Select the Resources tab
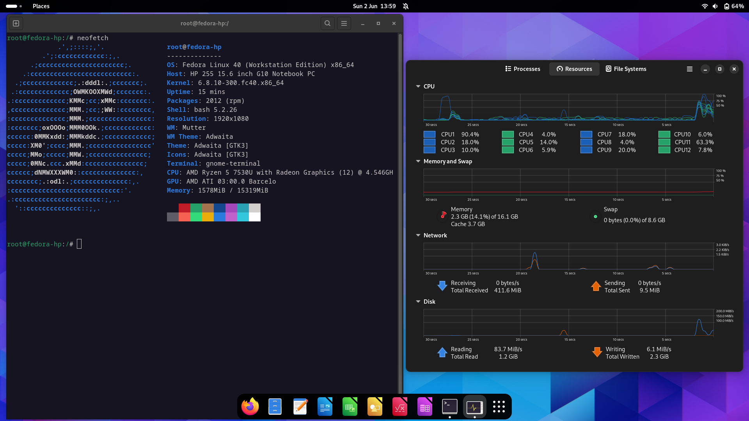 (x=574, y=69)
